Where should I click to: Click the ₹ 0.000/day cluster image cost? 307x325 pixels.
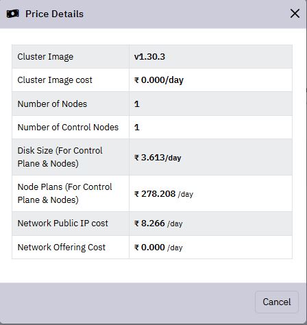click(x=159, y=80)
